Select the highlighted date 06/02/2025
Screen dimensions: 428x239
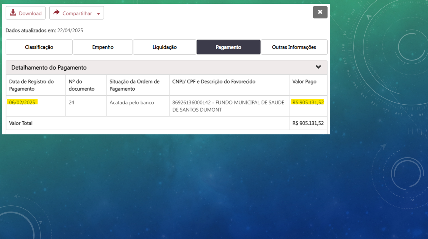(22, 102)
